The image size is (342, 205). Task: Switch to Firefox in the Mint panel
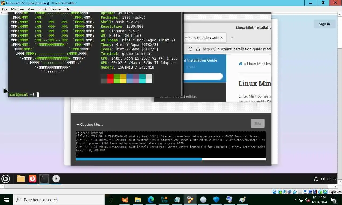tap(33, 179)
